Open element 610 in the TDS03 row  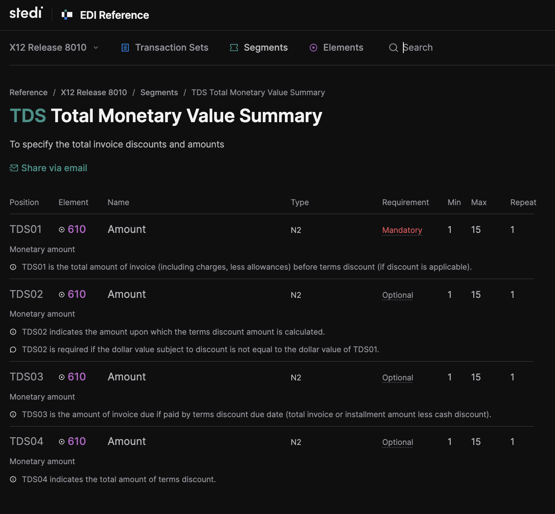(x=76, y=377)
